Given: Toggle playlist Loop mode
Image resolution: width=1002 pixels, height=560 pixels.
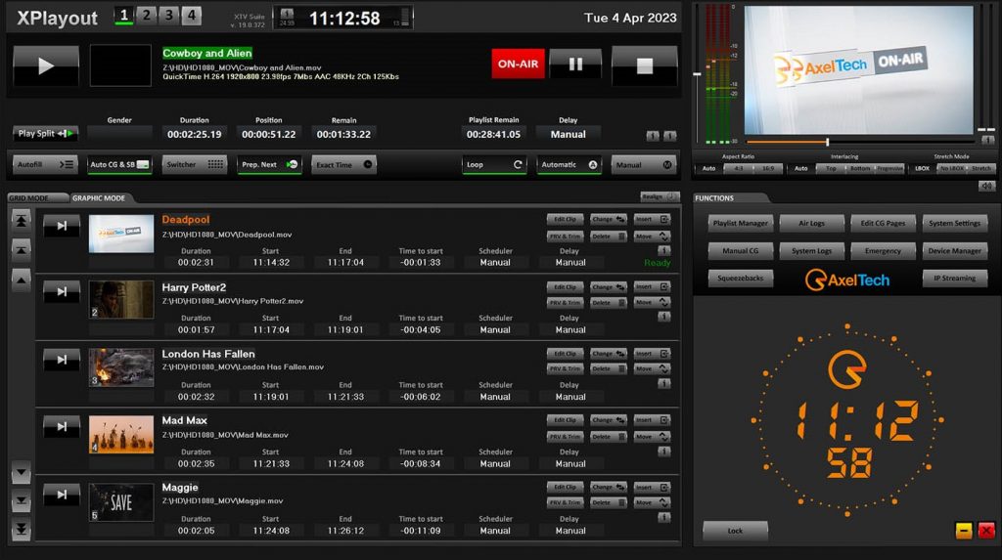Looking at the screenshot, I should tap(494, 165).
